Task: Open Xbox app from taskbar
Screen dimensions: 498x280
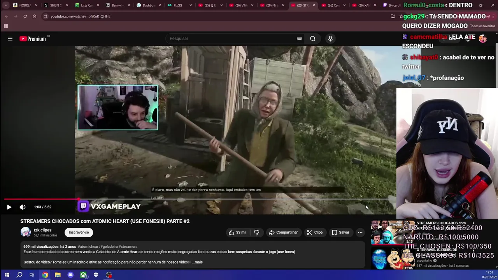Action: [83, 275]
